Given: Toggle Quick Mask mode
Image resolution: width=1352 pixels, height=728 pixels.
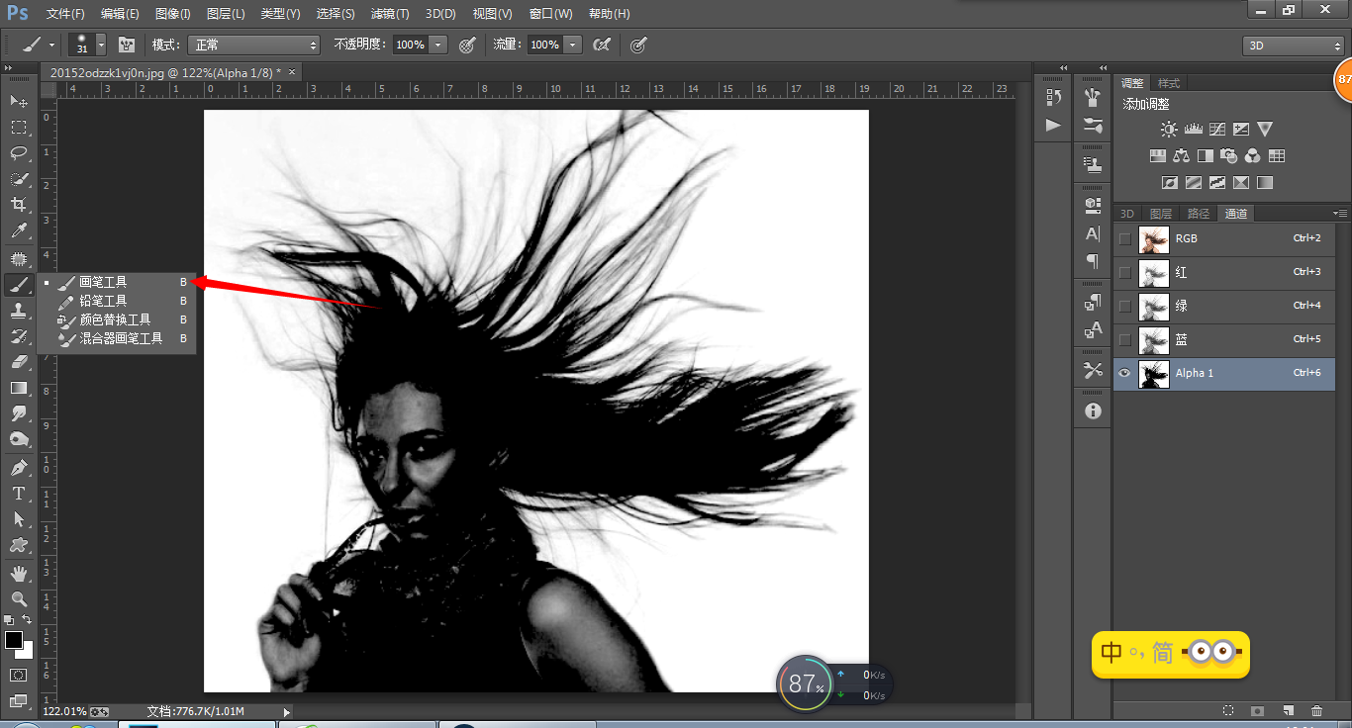Looking at the screenshot, I should click(19, 675).
